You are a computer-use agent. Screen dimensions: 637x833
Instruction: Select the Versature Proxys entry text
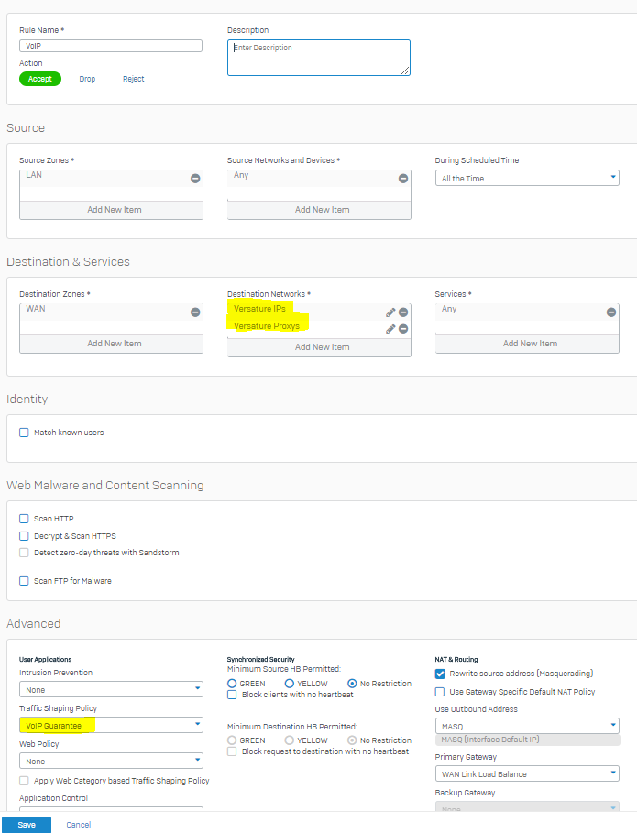267,326
